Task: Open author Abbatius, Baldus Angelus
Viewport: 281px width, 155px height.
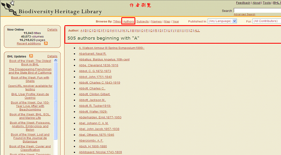Action: pos(104,59)
